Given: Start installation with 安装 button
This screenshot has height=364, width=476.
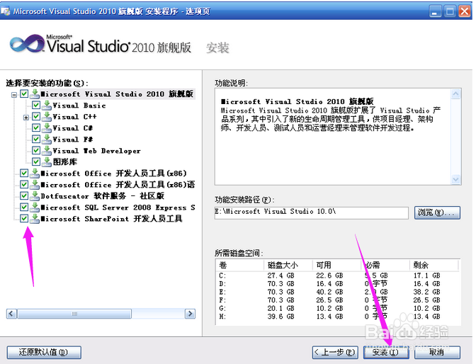Looking at the screenshot, I should click(x=386, y=352).
